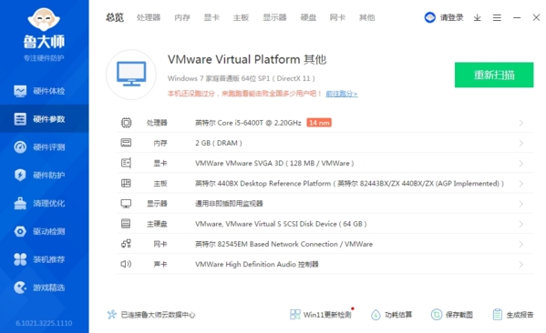Click the memory row icon
546x333 pixels.
point(126,143)
